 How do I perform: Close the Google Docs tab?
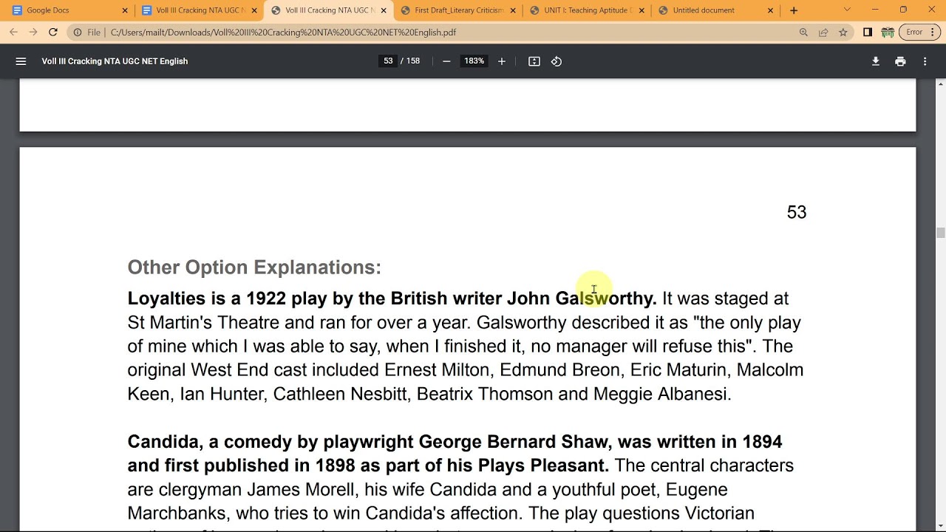(x=125, y=10)
